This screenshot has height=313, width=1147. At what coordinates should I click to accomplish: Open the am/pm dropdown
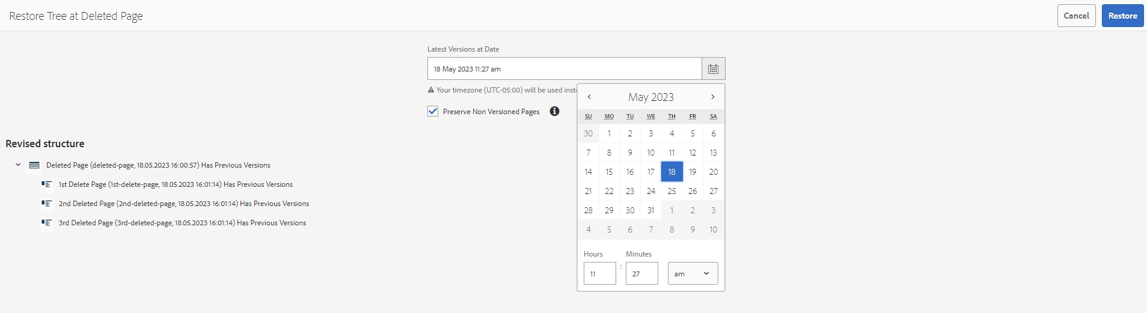693,273
